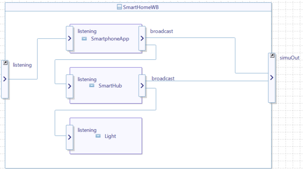
Task: Select the outer listening port label
Action: click(22, 65)
